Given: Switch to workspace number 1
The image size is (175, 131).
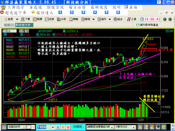Looking at the screenshot, I should (x=60, y=12).
